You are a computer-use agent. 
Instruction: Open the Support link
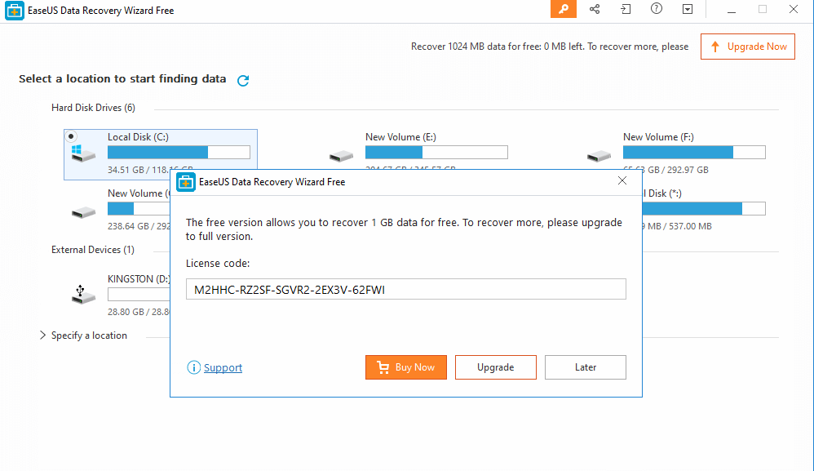[223, 367]
